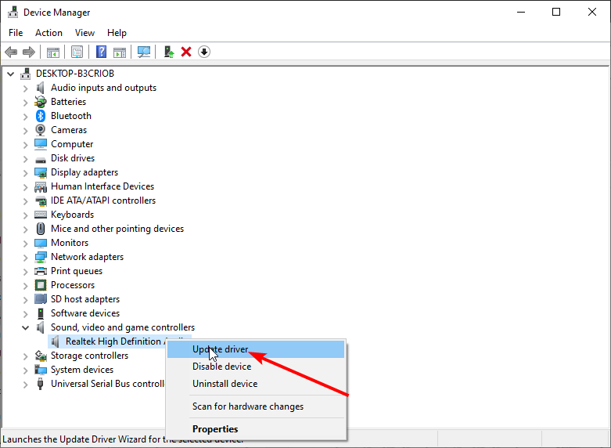Click the Display adapters icon
This screenshot has height=448, width=611.
point(41,172)
